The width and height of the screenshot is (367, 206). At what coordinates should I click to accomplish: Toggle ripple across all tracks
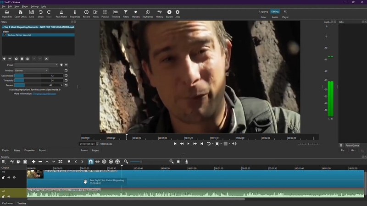(111, 162)
